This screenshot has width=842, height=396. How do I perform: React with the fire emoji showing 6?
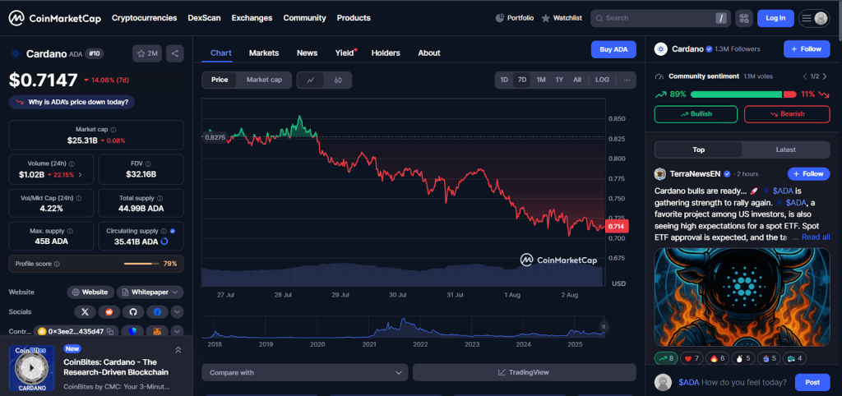pos(716,358)
